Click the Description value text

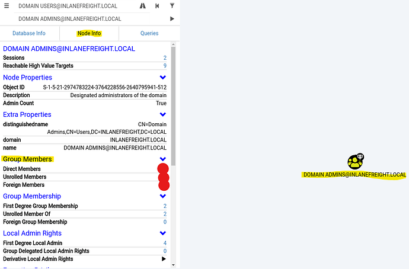(118, 95)
